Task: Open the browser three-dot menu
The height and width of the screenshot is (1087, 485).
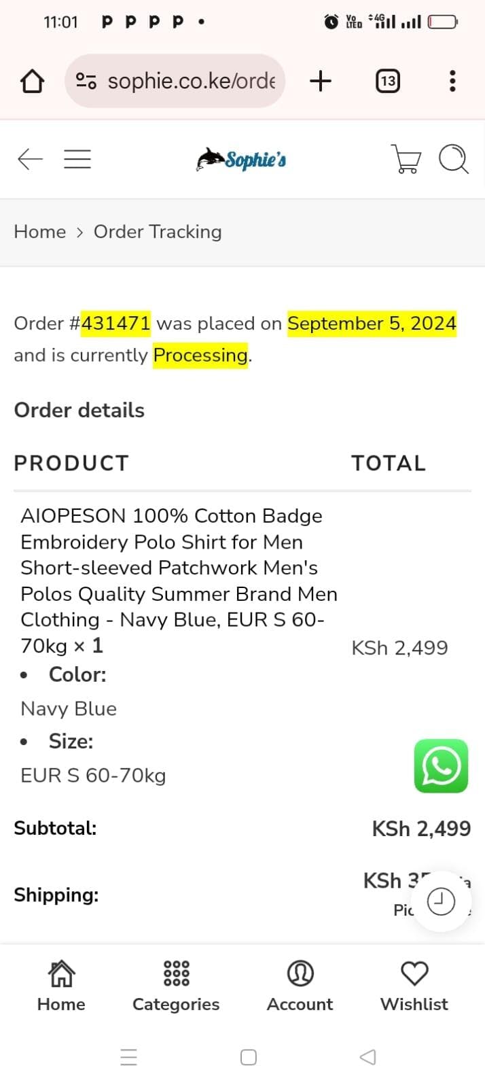Action: click(452, 82)
